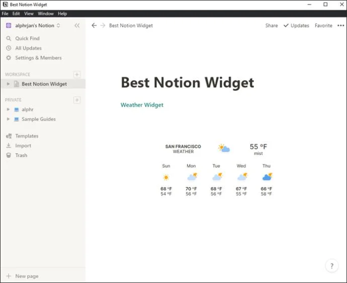Select Best Notion Widget in the sidebar
This screenshot has height=283, width=347.
[x=43, y=84]
